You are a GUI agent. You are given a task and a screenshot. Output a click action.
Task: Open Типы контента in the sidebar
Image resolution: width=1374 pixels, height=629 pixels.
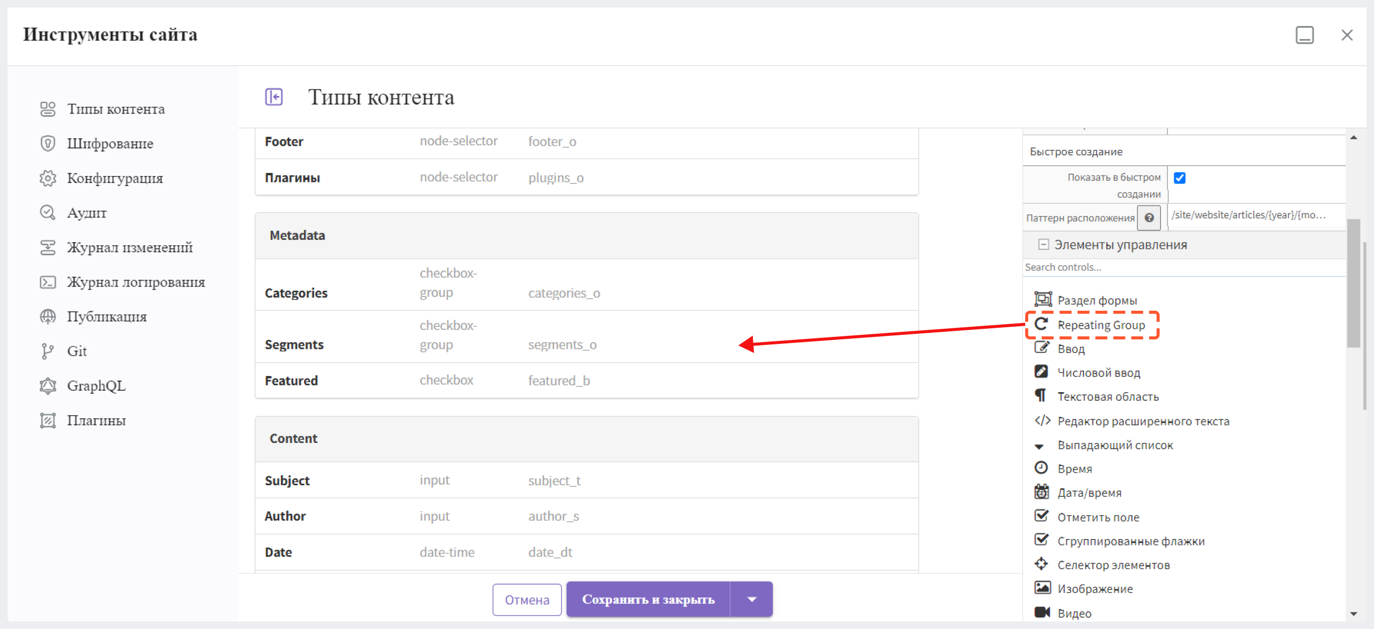click(115, 109)
